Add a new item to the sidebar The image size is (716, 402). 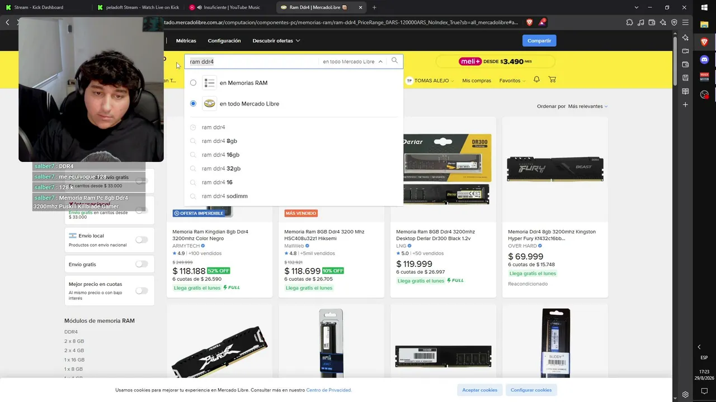(685, 104)
